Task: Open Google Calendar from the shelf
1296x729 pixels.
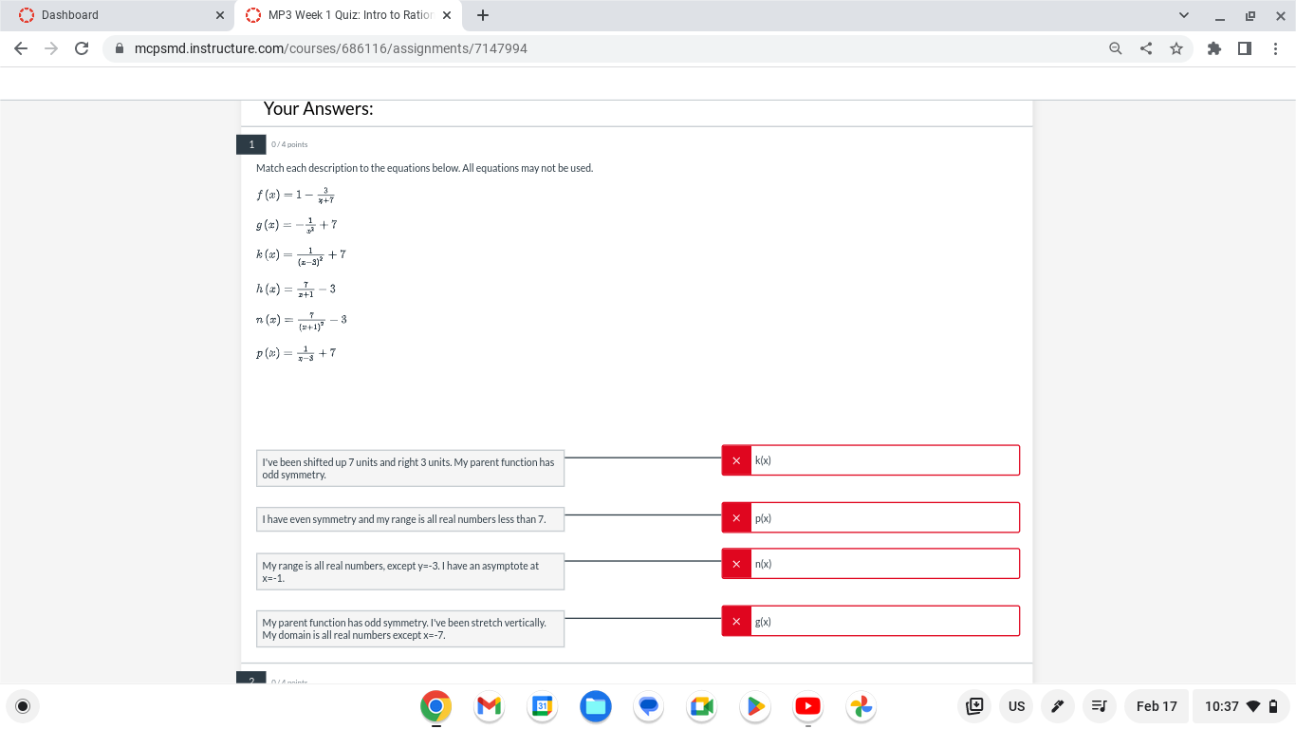Action: pos(542,706)
